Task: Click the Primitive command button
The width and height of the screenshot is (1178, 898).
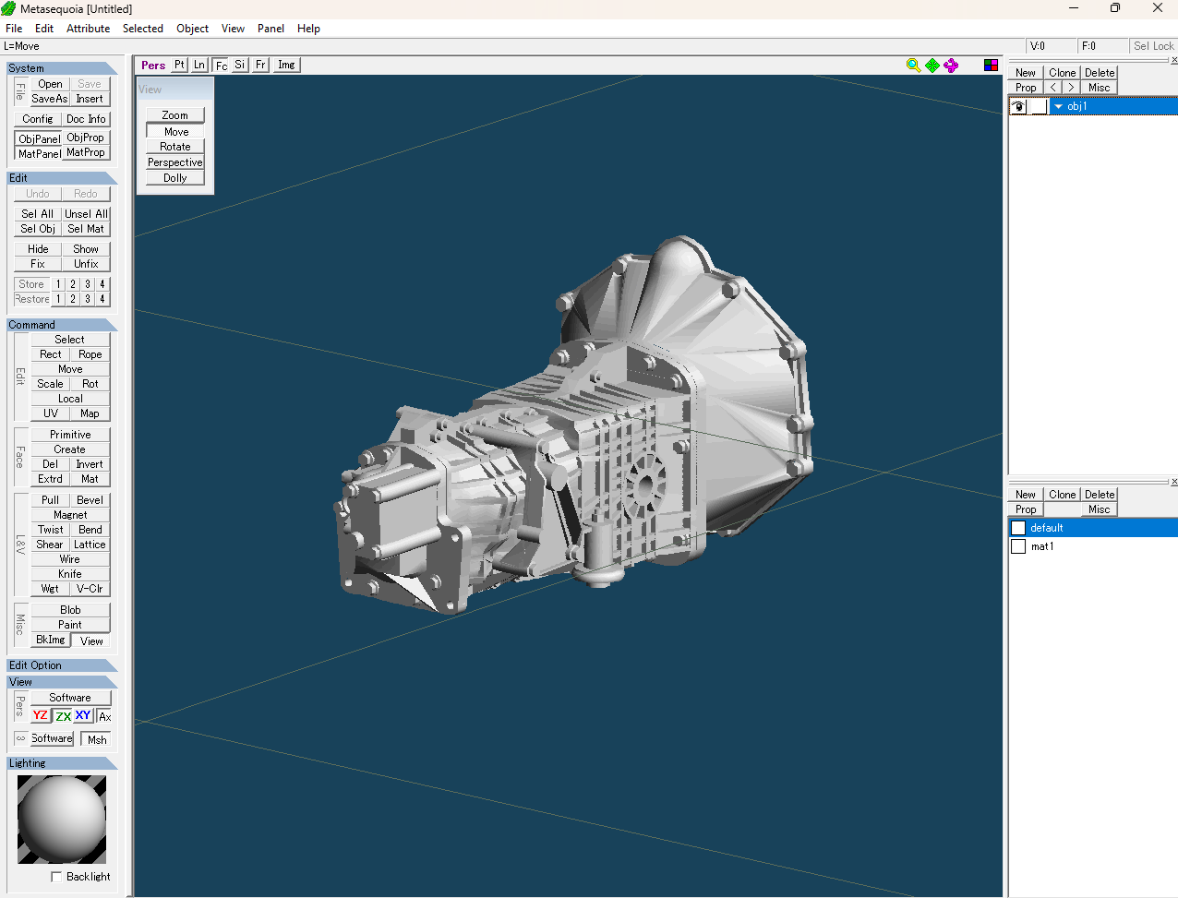Action: pyautogui.click(x=70, y=435)
